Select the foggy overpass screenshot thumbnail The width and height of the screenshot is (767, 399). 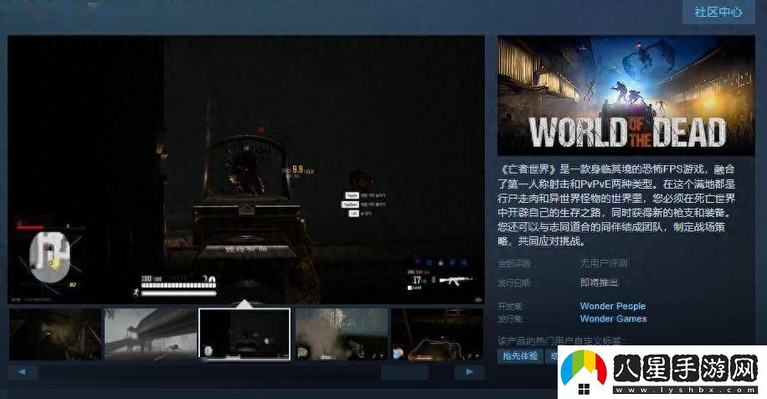151,334
